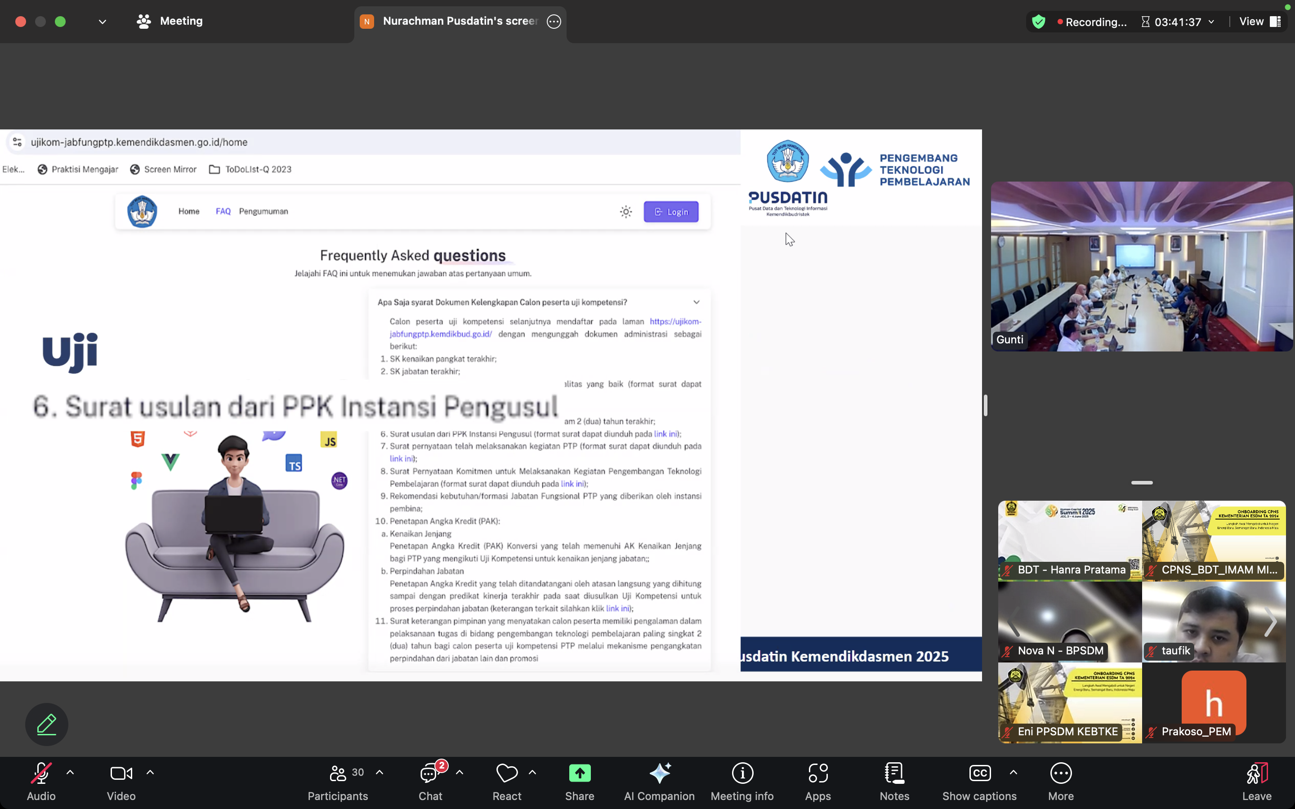
Task: Leave the meeting
Action: tap(1256, 781)
